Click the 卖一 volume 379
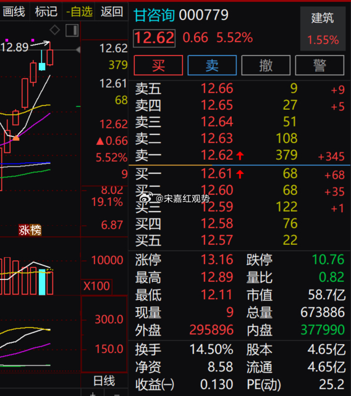The width and height of the screenshot is (351, 396). 287,155
